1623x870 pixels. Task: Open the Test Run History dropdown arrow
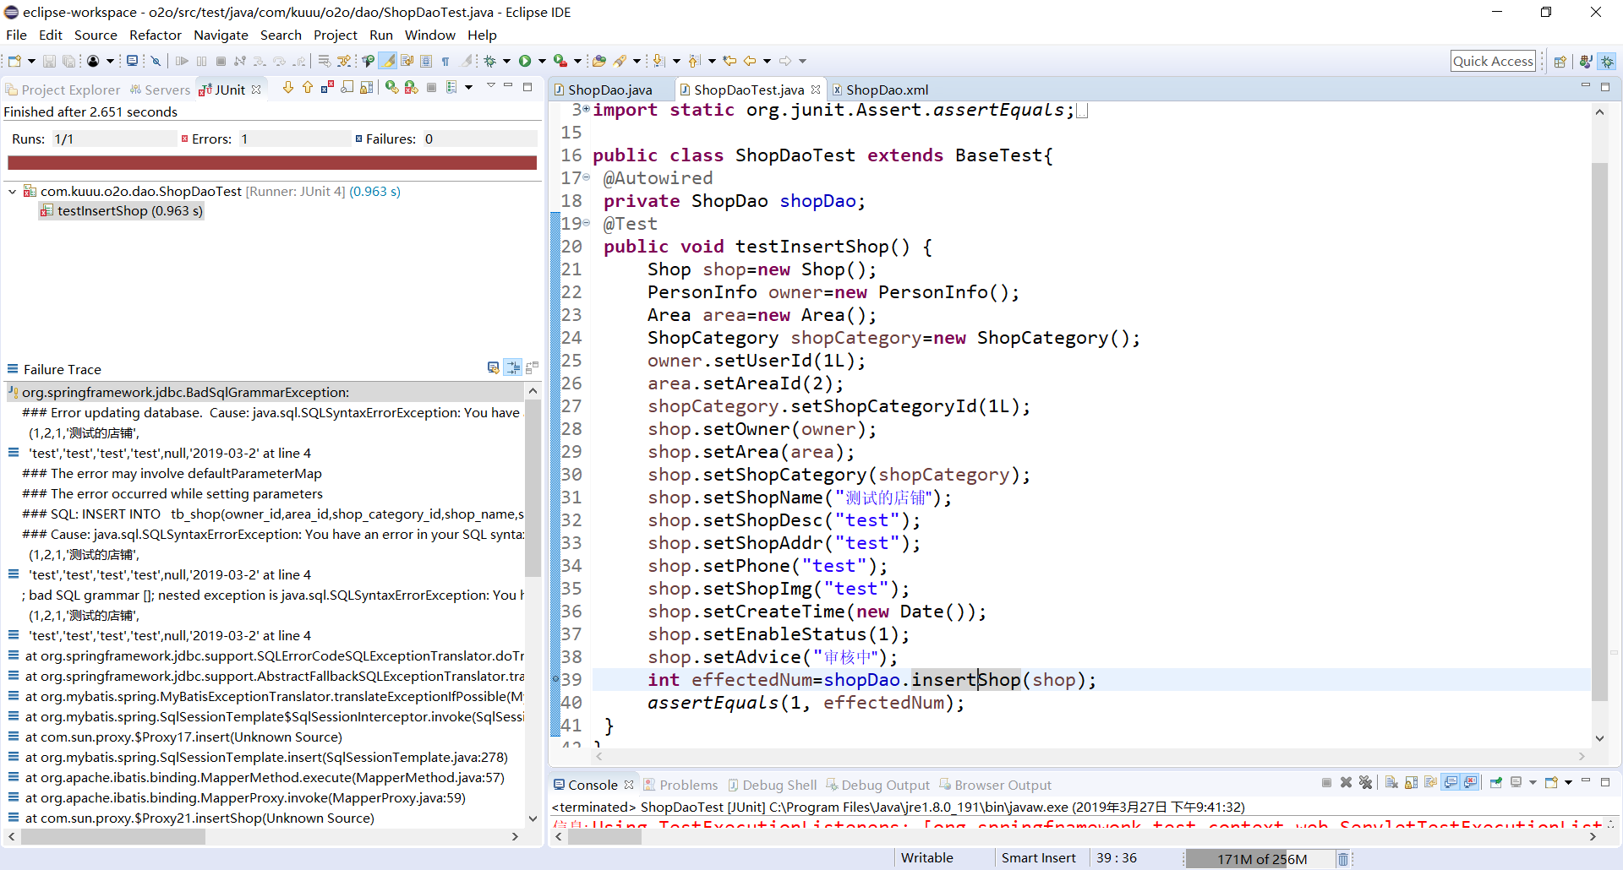click(468, 88)
